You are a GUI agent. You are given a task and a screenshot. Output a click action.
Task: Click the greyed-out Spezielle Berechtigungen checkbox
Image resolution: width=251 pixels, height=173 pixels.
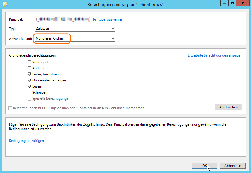[29, 98]
